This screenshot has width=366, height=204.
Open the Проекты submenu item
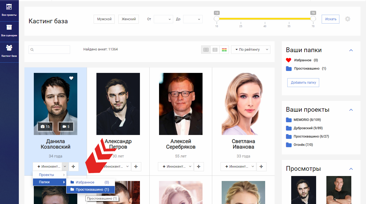[50, 175]
